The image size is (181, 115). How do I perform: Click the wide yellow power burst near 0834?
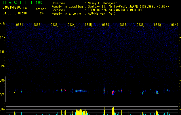(82, 112)
